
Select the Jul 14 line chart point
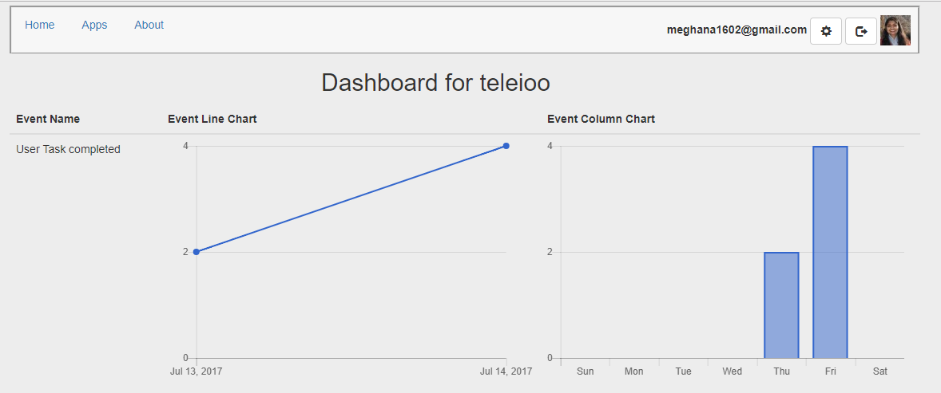point(506,146)
